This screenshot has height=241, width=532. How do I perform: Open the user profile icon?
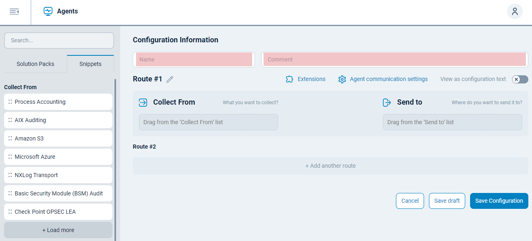[x=514, y=11]
